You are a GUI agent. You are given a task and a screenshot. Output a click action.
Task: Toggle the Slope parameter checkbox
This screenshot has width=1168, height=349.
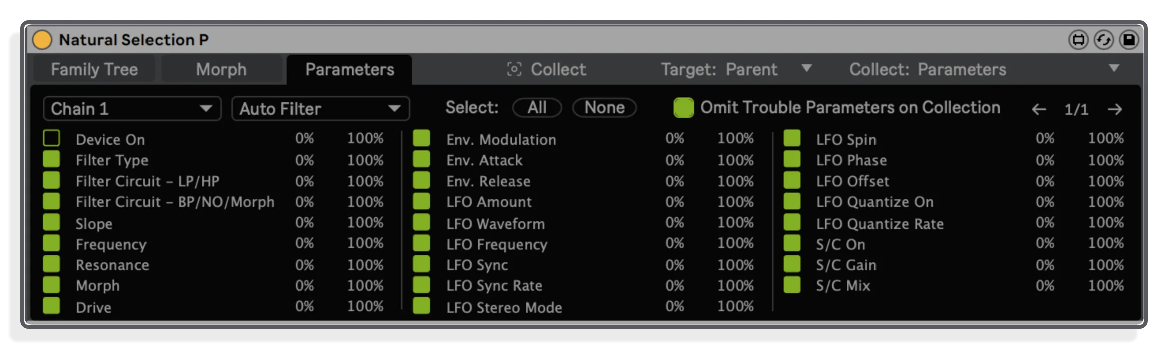coord(51,222)
